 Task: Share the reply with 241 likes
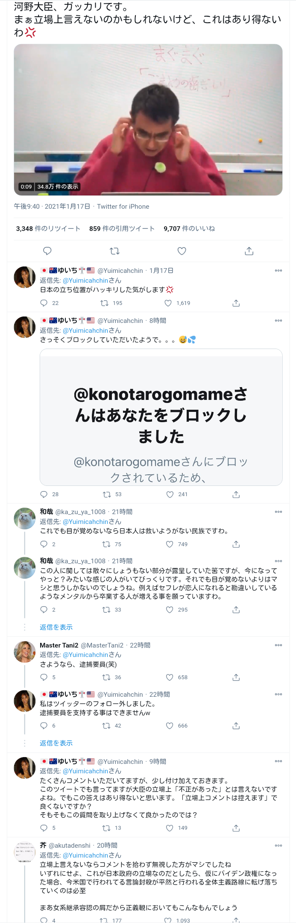point(236,494)
